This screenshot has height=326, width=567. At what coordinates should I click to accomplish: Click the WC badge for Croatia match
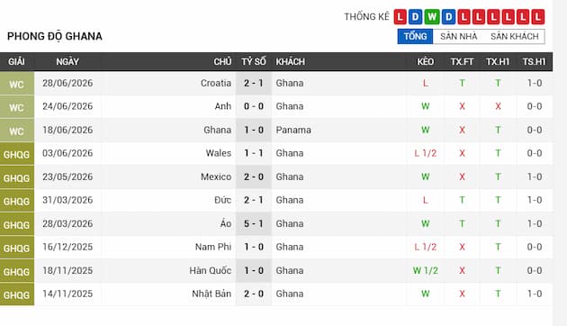tap(17, 84)
